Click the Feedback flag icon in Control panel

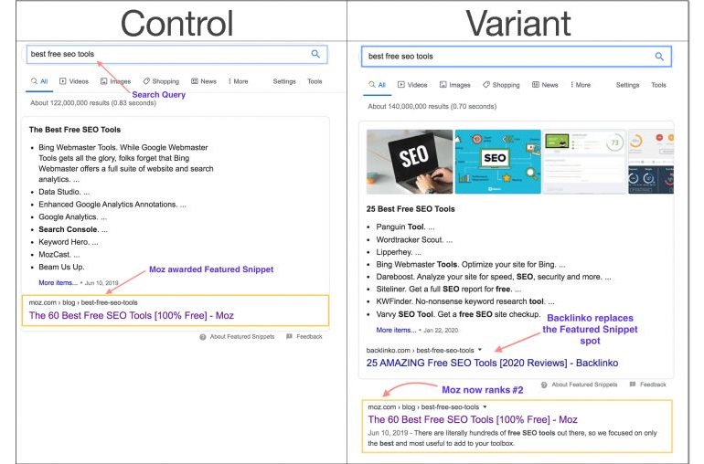289,336
